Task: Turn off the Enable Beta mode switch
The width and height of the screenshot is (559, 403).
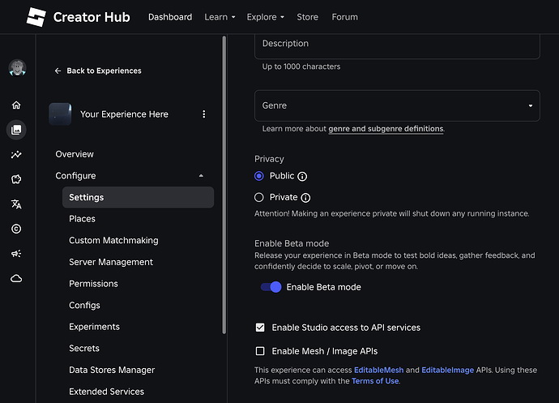Action: pyautogui.click(x=271, y=287)
